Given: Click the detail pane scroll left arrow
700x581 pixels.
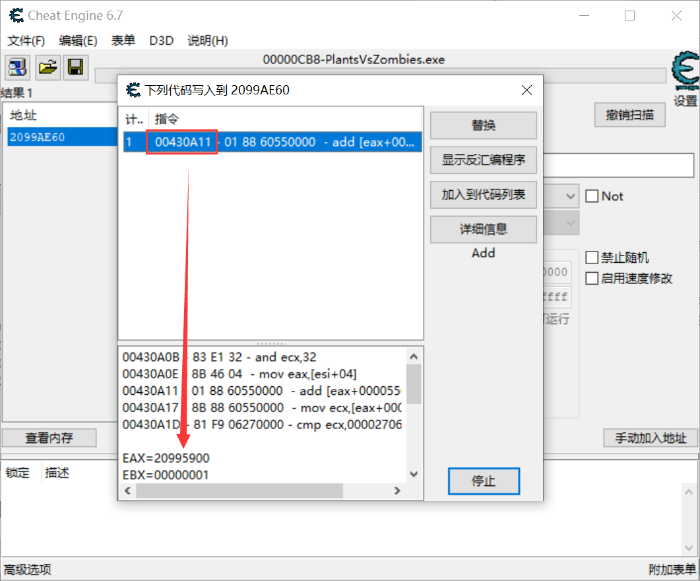Looking at the screenshot, I should click(128, 491).
